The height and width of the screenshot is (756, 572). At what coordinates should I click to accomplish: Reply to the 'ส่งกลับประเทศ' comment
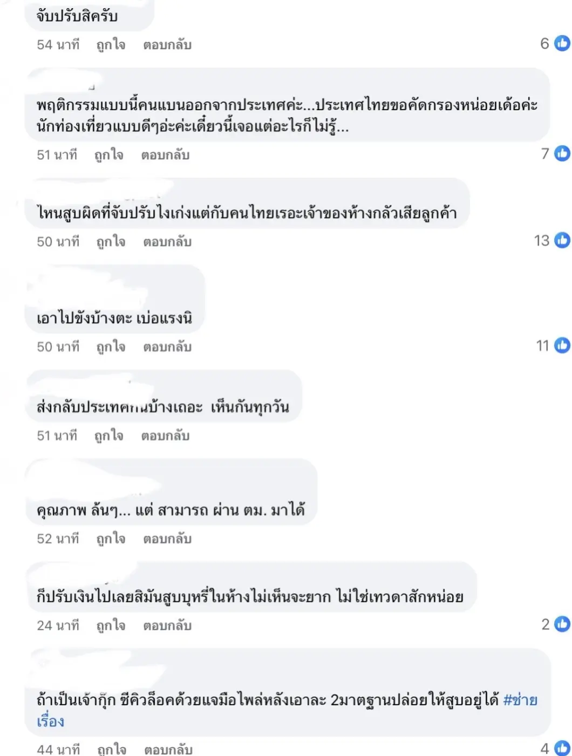165,435
